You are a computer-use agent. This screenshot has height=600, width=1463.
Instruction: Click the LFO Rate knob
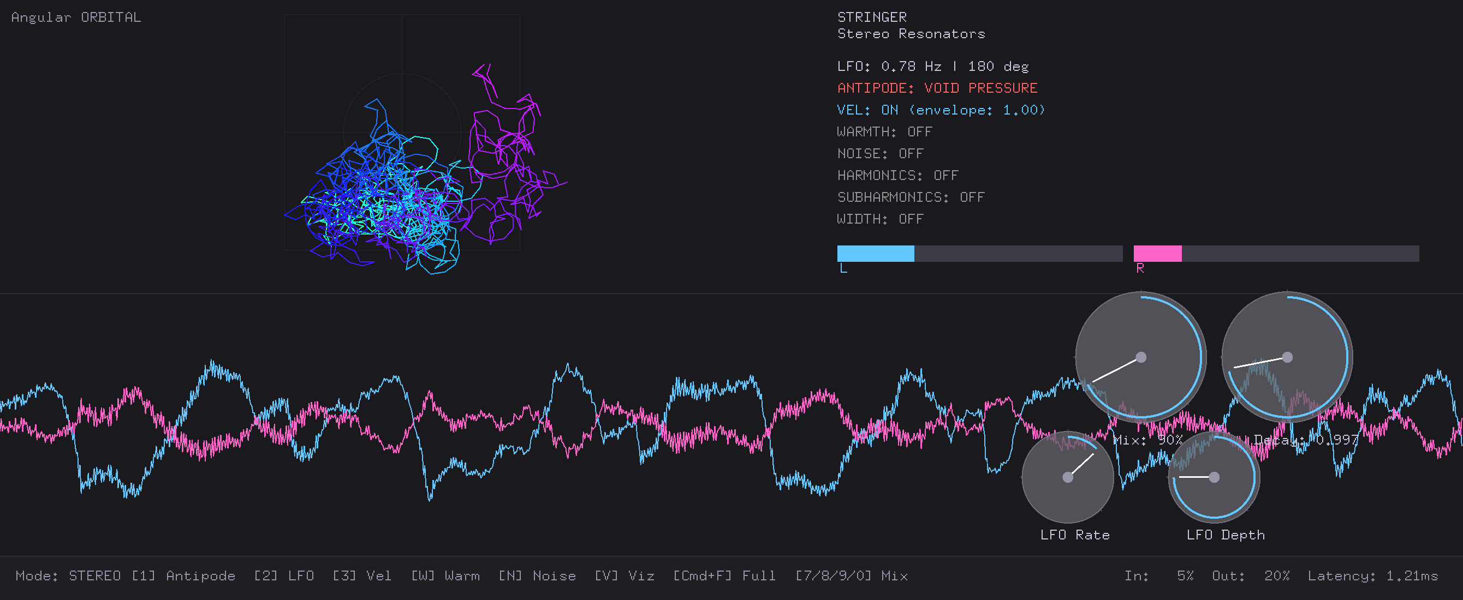(1068, 477)
